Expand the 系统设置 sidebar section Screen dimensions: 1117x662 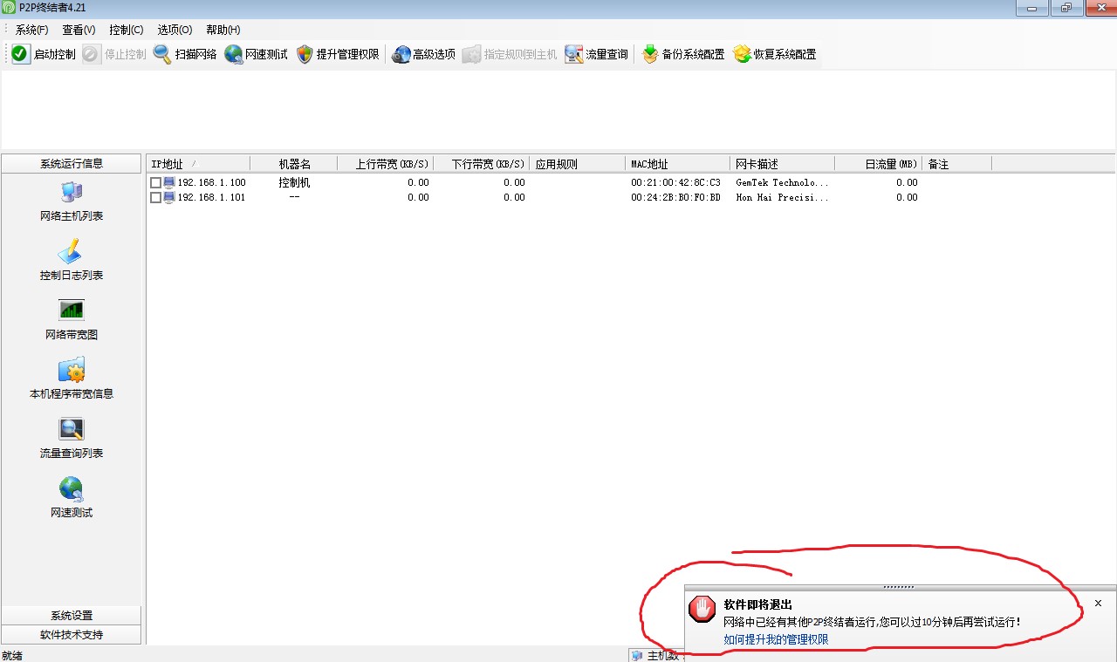[72, 615]
